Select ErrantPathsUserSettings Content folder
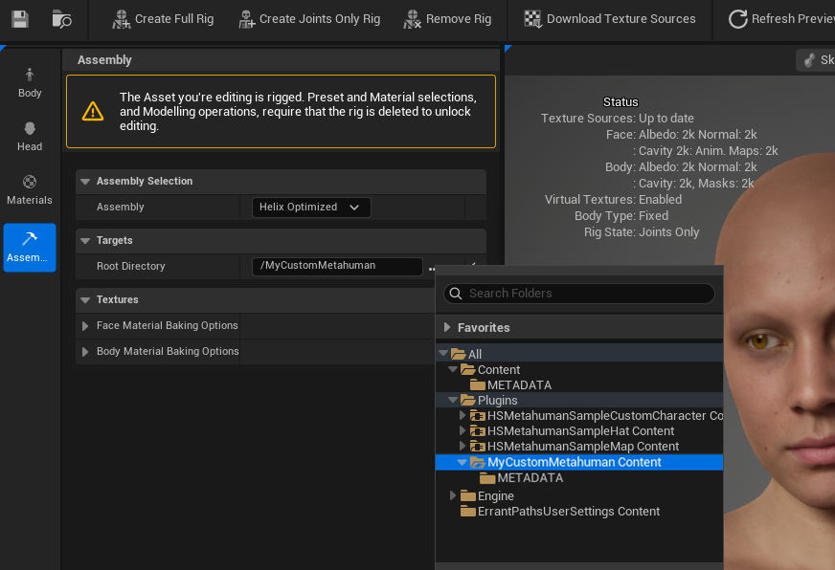This screenshot has width=835, height=570. click(560, 512)
